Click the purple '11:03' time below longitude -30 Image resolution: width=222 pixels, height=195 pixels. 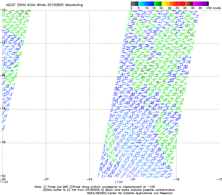tap(4, 182)
